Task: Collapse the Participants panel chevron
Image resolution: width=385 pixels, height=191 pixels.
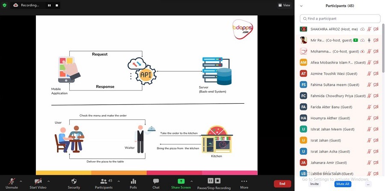Action: point(302,6)
